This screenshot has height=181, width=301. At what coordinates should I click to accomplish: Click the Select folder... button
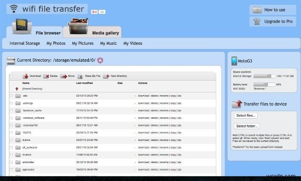point(247,126)
